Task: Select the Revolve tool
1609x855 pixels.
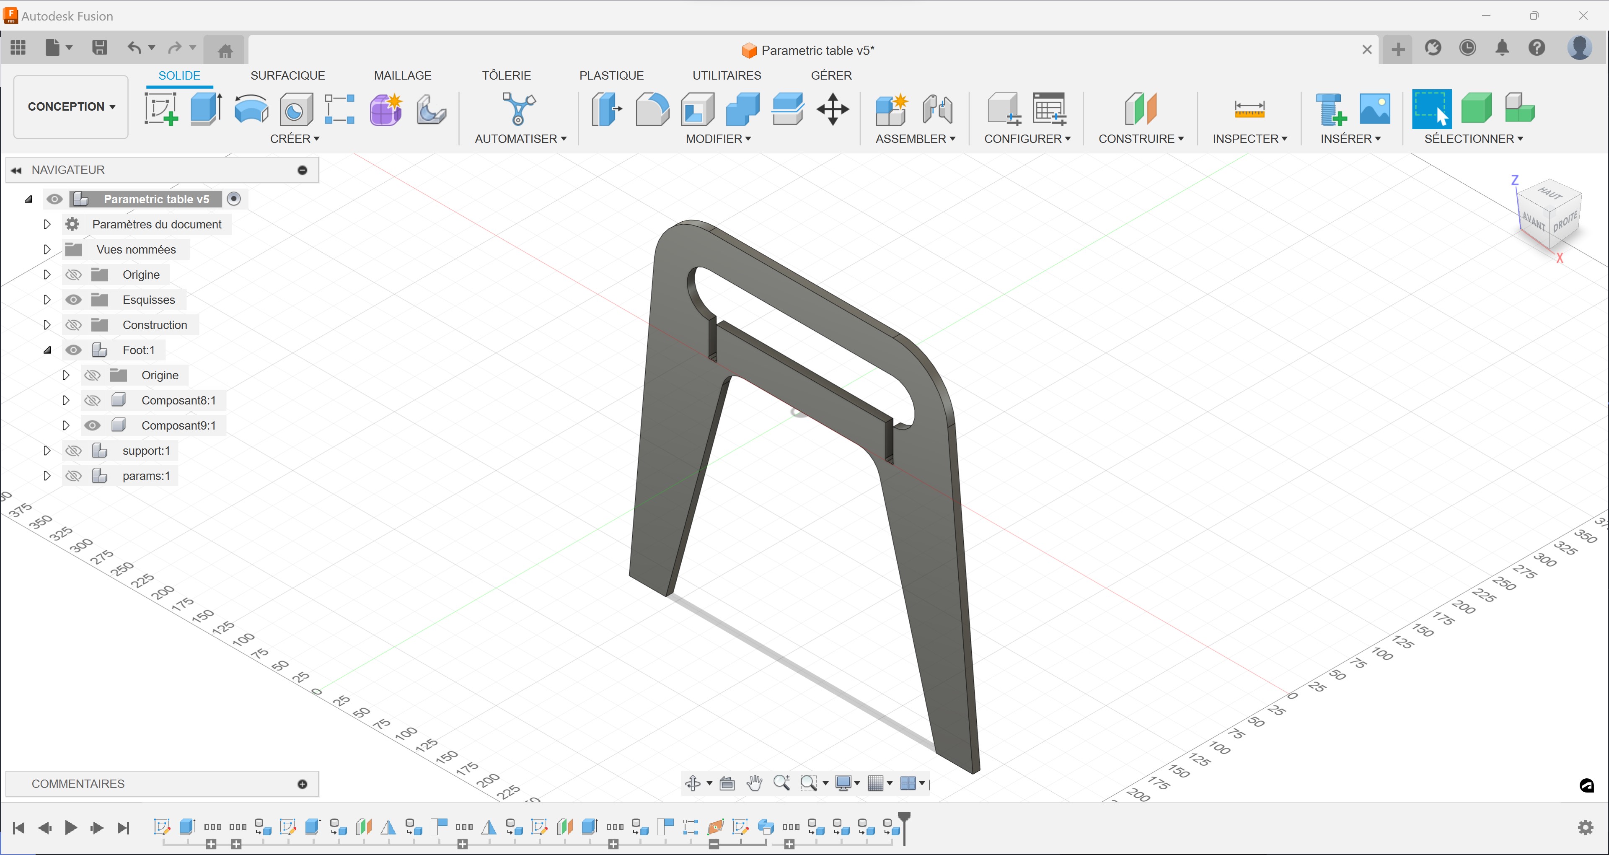Action: pos(251,109)
